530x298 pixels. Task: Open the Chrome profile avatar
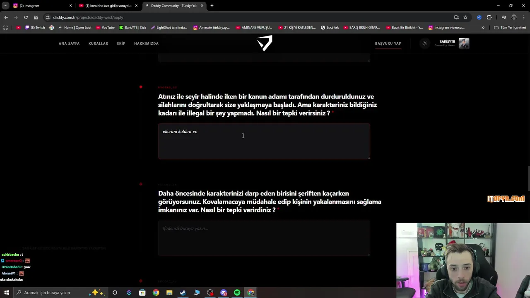pos(514,17)
